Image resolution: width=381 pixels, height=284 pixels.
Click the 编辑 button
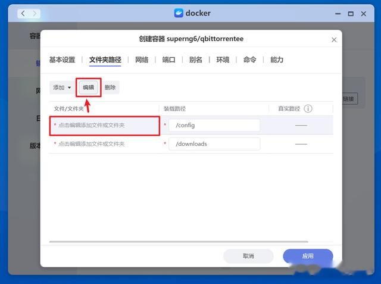[88, 88]
